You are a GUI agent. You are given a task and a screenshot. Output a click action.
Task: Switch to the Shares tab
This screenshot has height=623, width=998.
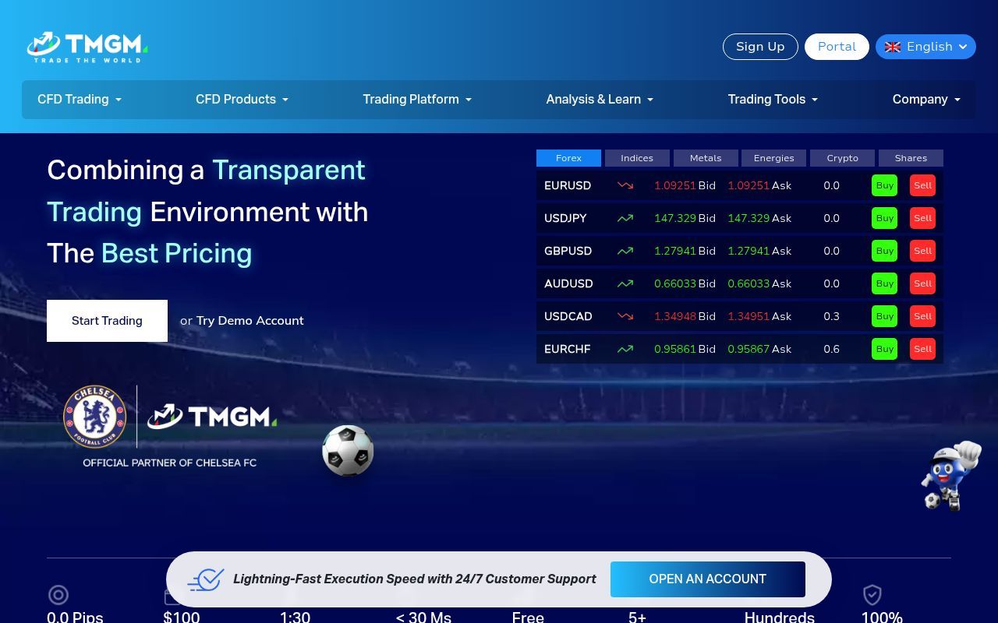pos(911,158)
